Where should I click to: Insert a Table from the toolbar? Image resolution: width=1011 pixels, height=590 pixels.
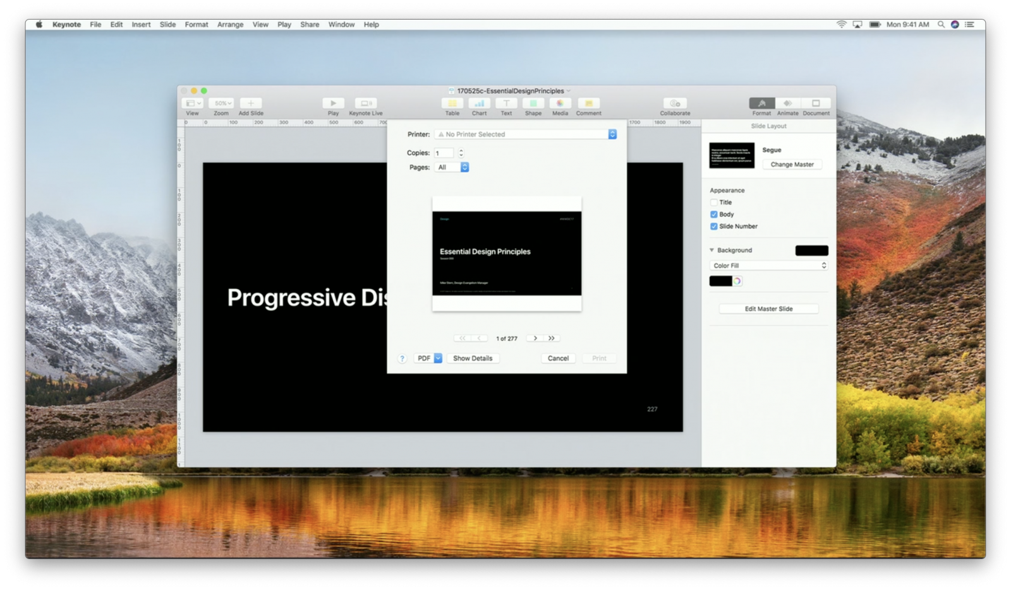click(x=452, y=103)
